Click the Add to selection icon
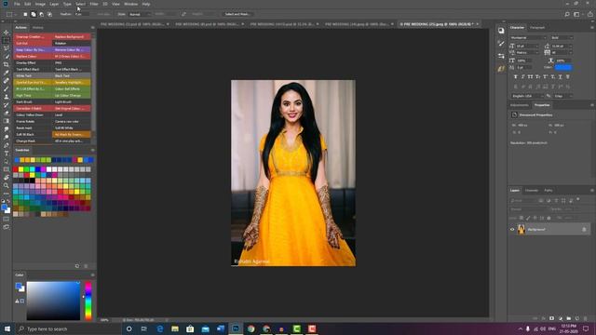This screenshot has height=335, width=596. point(34,14)
